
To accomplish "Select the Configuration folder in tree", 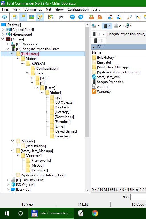I will [47, 68].
